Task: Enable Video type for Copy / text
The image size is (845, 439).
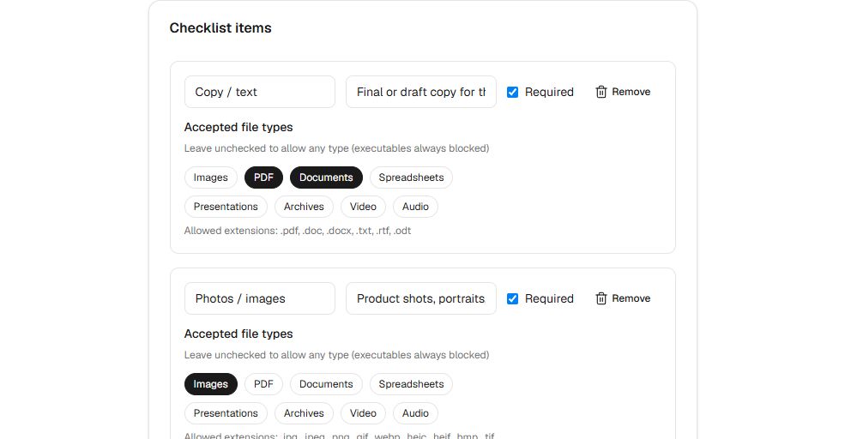Action: coord(363,207)
